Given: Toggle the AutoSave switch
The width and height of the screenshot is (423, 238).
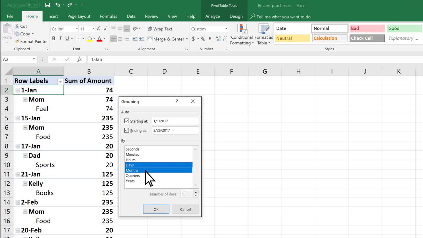Looking at the screenshot, I should coord(33,5).
